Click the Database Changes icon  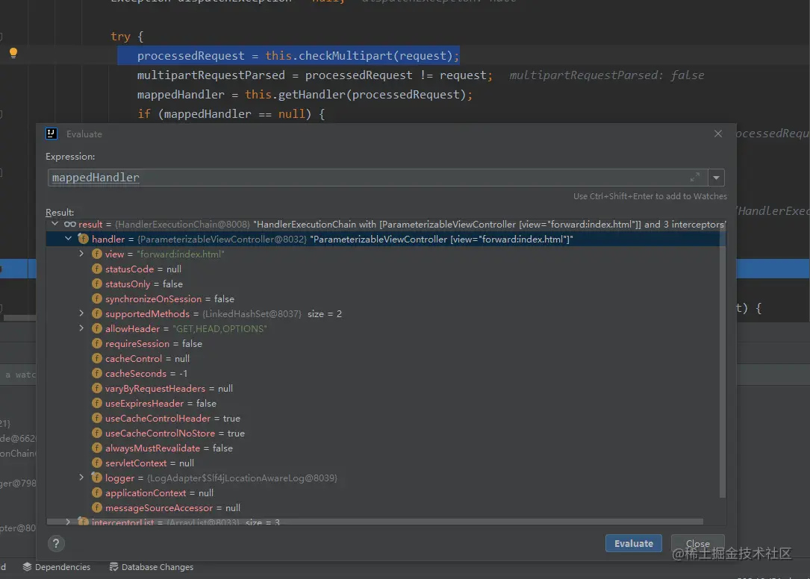pos(113,566)
